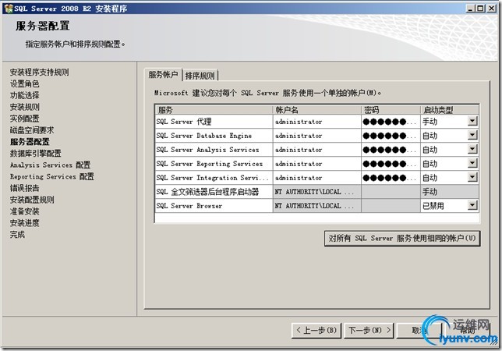Open startup type dropdown for Analysis Services
502x351 pixels.
coord(472,149)
